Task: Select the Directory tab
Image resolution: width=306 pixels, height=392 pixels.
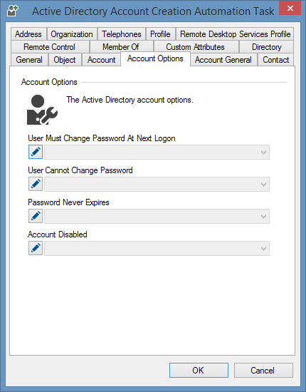Action: pyautogui.click(x=267, y=47)
